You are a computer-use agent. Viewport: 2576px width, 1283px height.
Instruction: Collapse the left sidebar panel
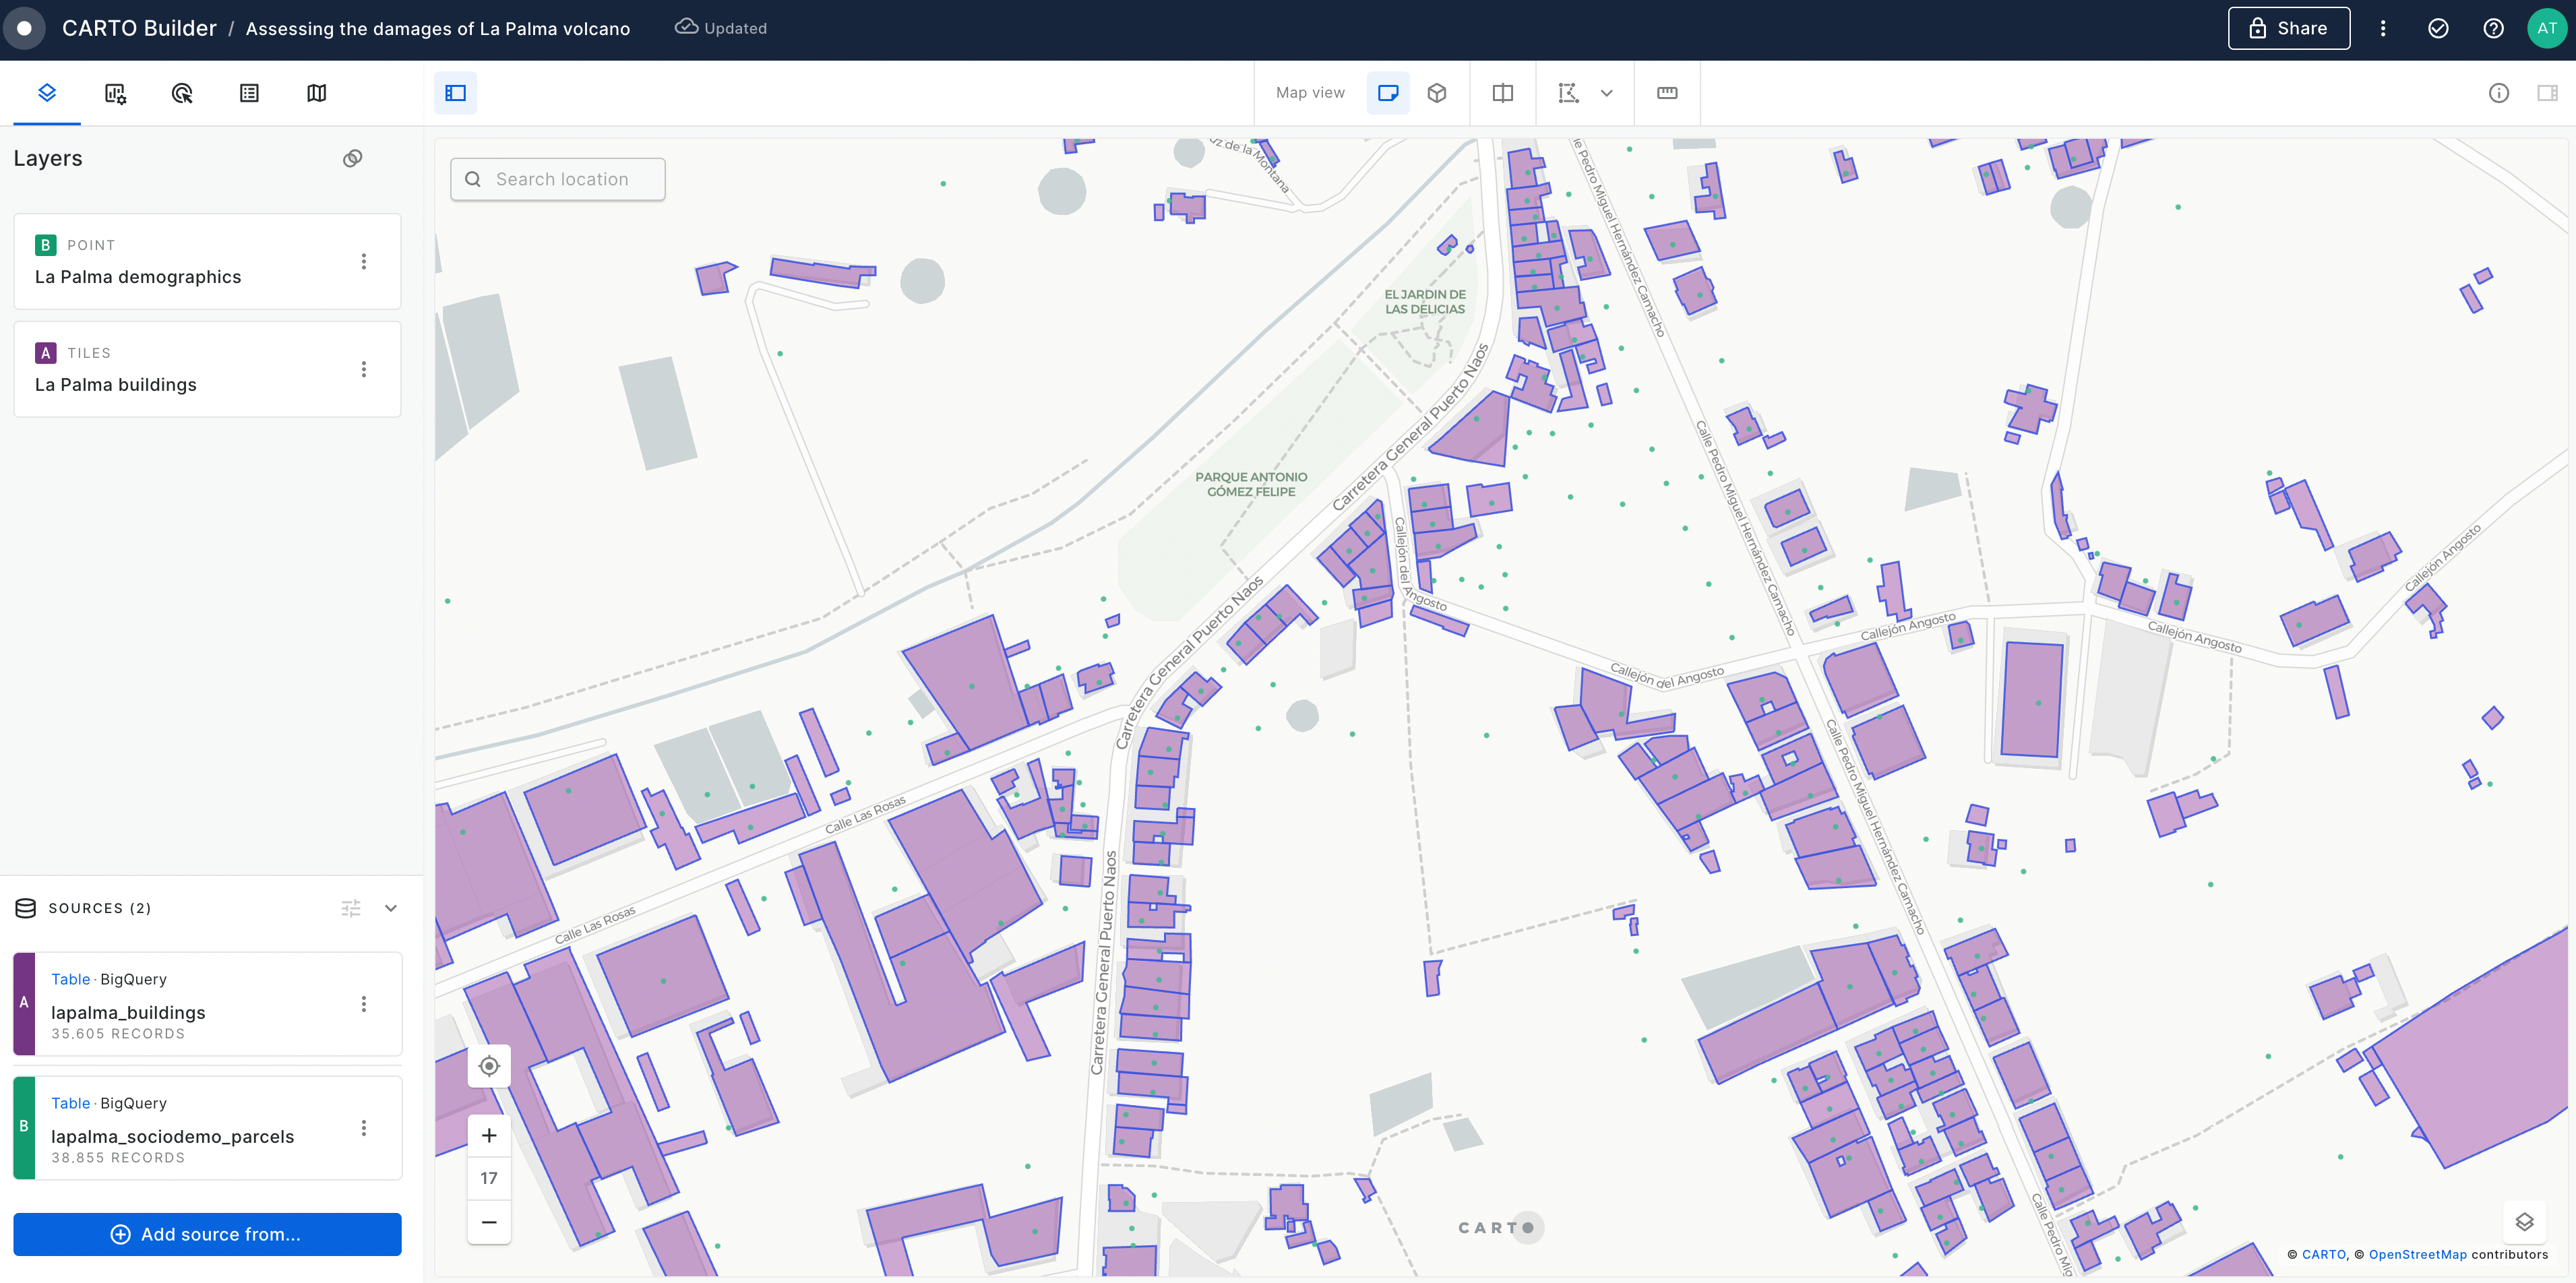click(x=456, y=93)
